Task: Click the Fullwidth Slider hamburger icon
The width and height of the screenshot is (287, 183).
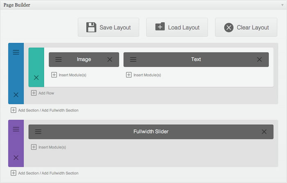Action: pos(38,132)
